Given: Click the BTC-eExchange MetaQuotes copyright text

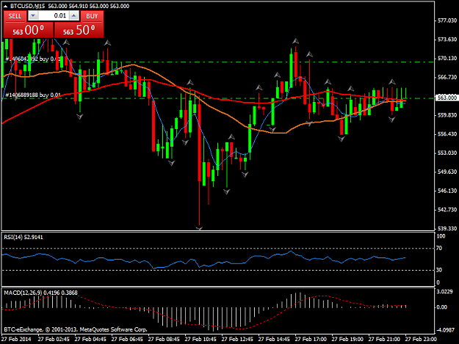Looking at the screenshot, I should (x=75, y=329).
